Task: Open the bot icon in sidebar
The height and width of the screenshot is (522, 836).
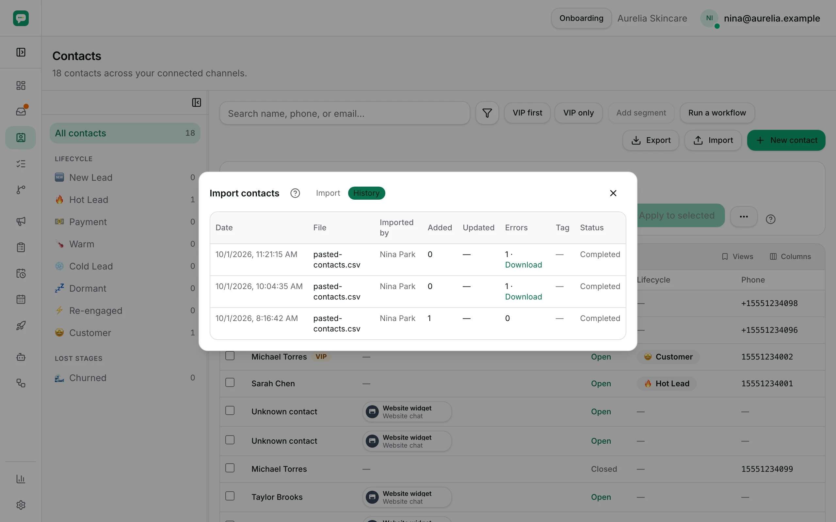Action: 21,357
